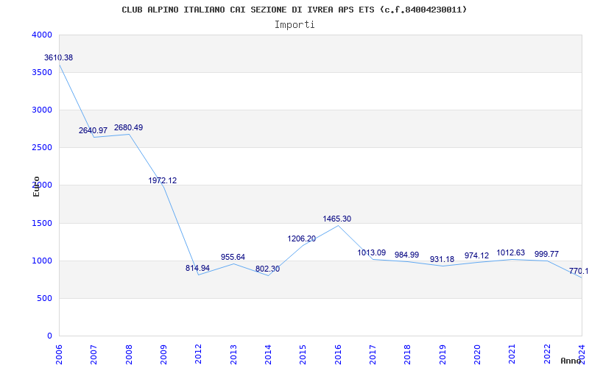The image size is (589, 368).
Task: Click the x-axis year 2018
Action: [408, 354]
